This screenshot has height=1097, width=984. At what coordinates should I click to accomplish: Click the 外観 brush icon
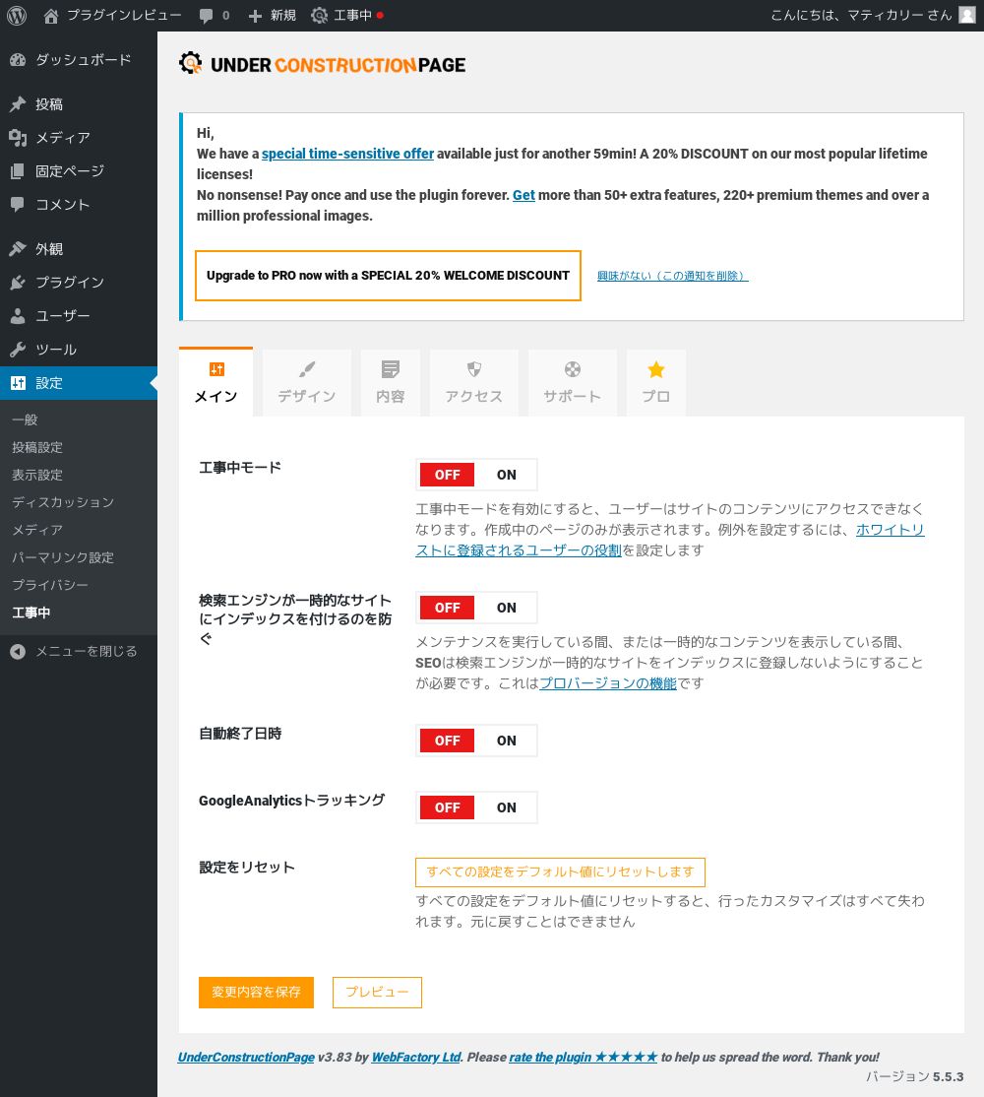coord(18,249)
